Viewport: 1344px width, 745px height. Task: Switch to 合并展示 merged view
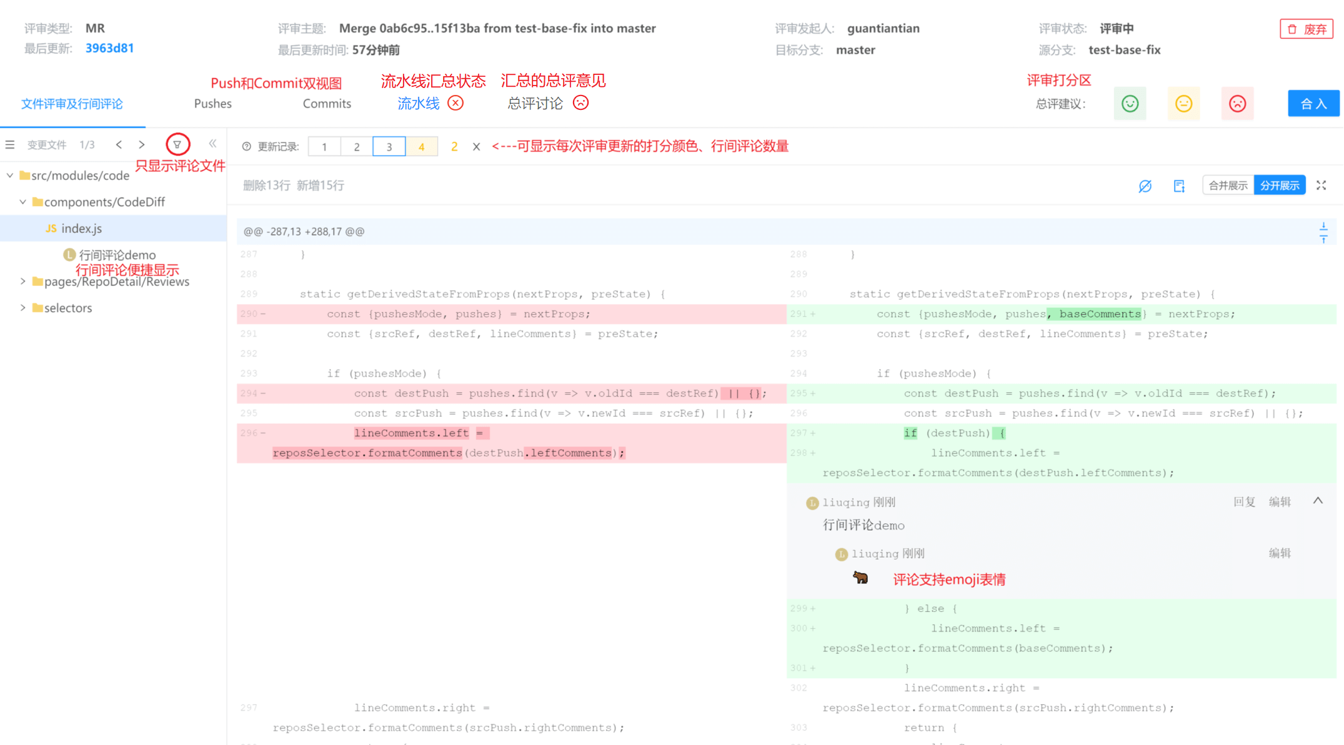point(1227,185)
